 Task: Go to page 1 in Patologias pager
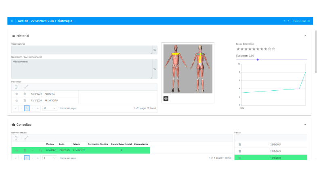[x=27, y=108]
